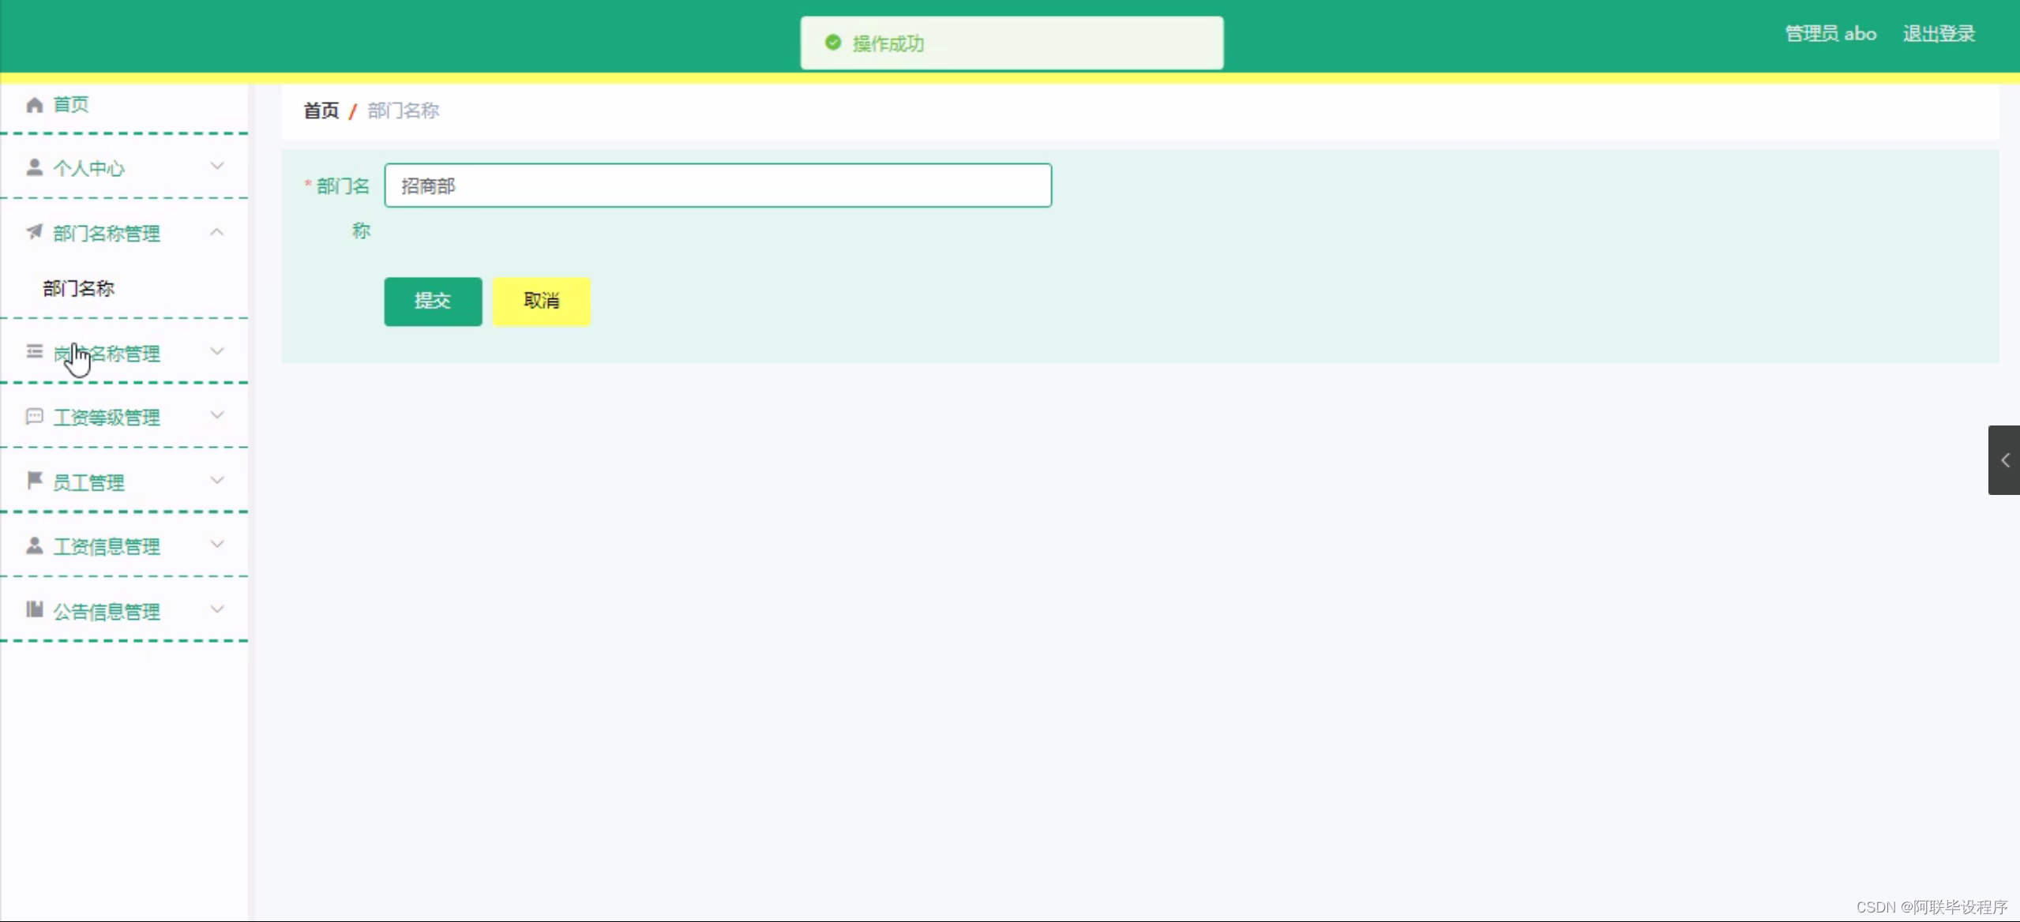Click the paper plane icon for 部门名称管理
The height and width of the screenshot is (922, 2020).
tap(32, 232)
